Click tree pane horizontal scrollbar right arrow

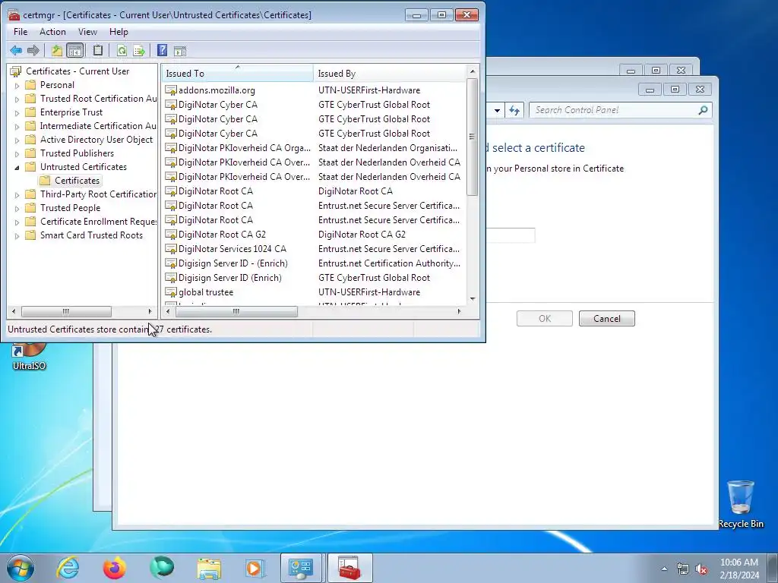[x=150, y=311]
